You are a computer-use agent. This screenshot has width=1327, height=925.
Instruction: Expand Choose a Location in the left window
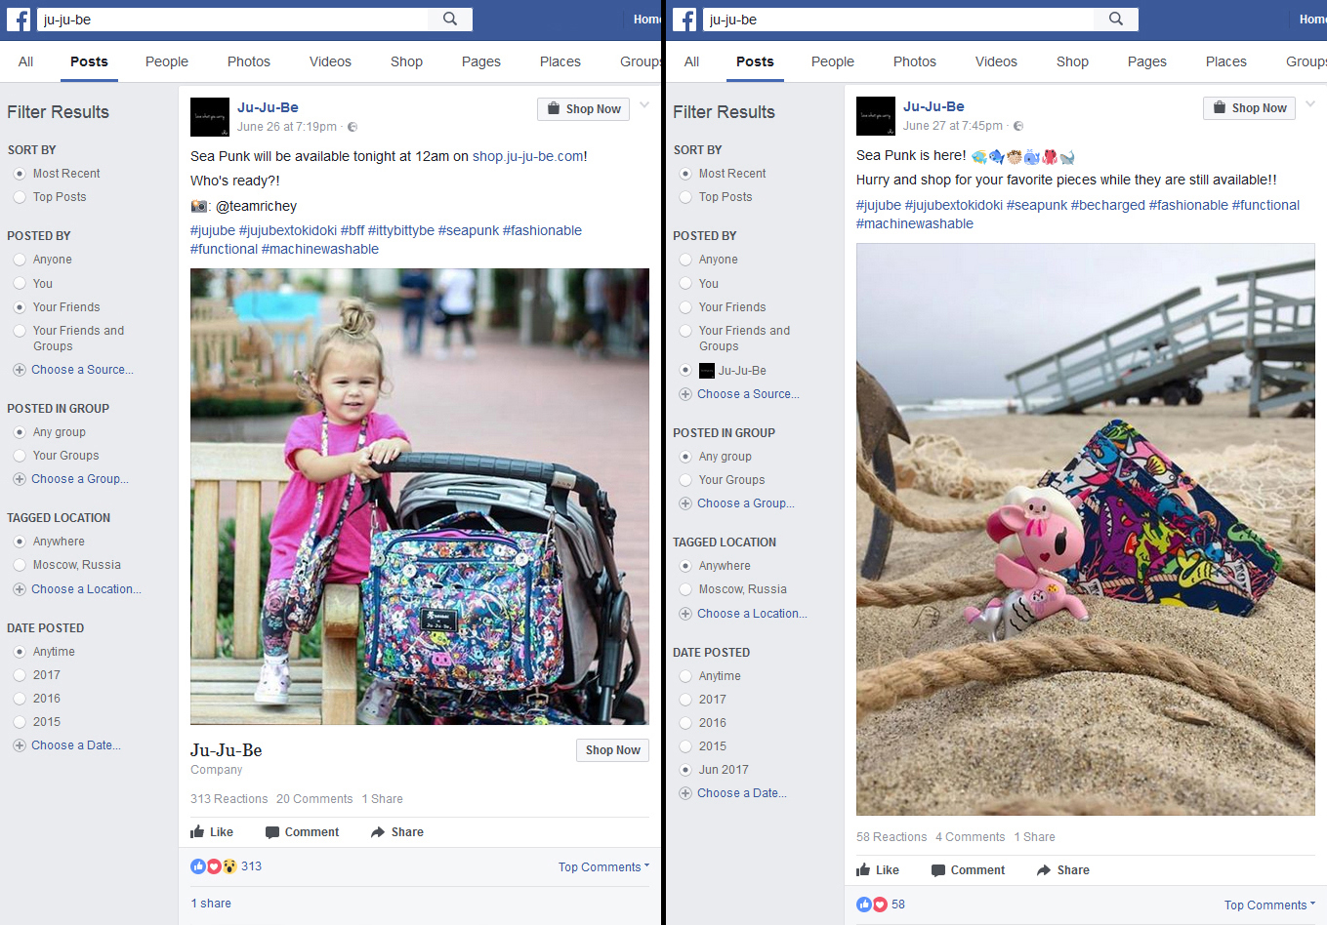(x=77, y=589)
